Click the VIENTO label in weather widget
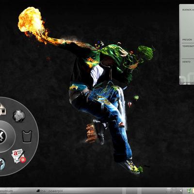This screenshot has height=194, width=194. 186,62
